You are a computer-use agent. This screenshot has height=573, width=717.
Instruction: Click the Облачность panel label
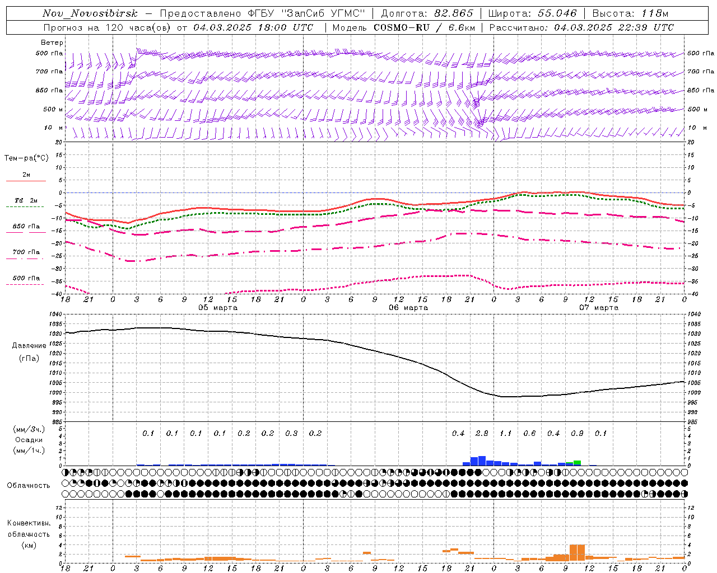coord(29,486)
